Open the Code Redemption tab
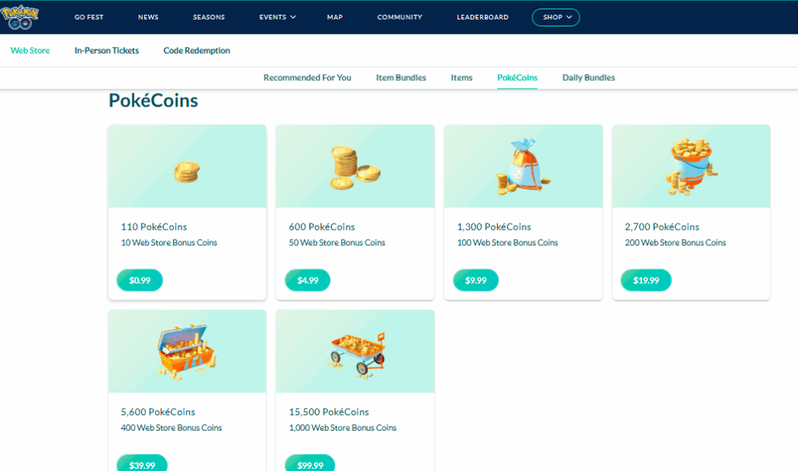The height and width of the screenshot is (471, 798). (196, 51)
